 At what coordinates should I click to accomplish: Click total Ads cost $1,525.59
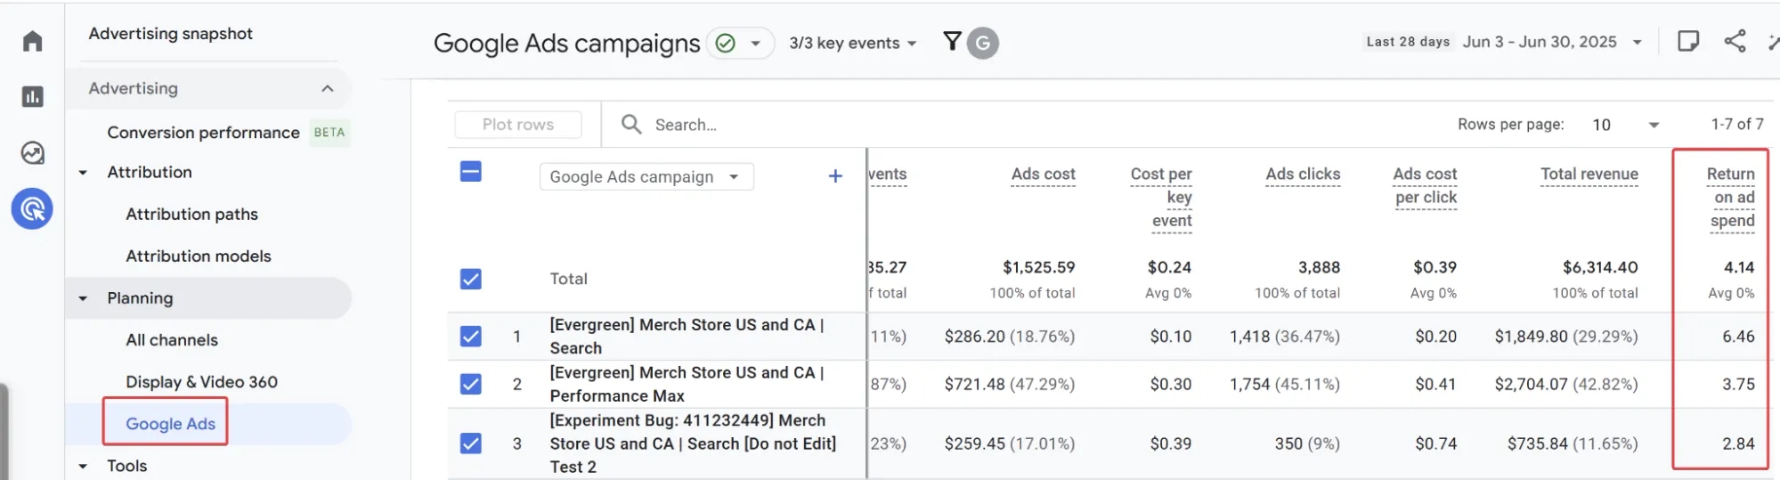1039,267
